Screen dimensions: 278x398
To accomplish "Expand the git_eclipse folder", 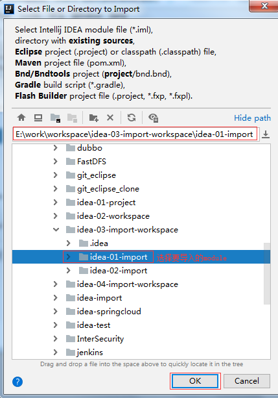I will [56, 175].
